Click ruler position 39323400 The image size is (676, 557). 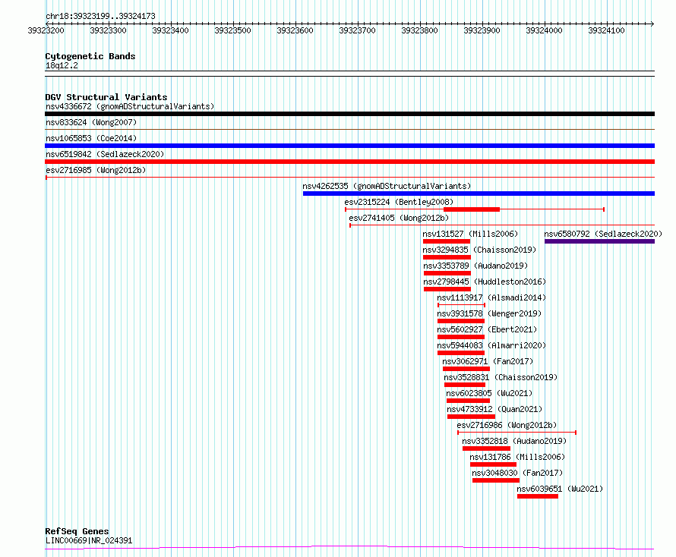click(x=170, y=30)
